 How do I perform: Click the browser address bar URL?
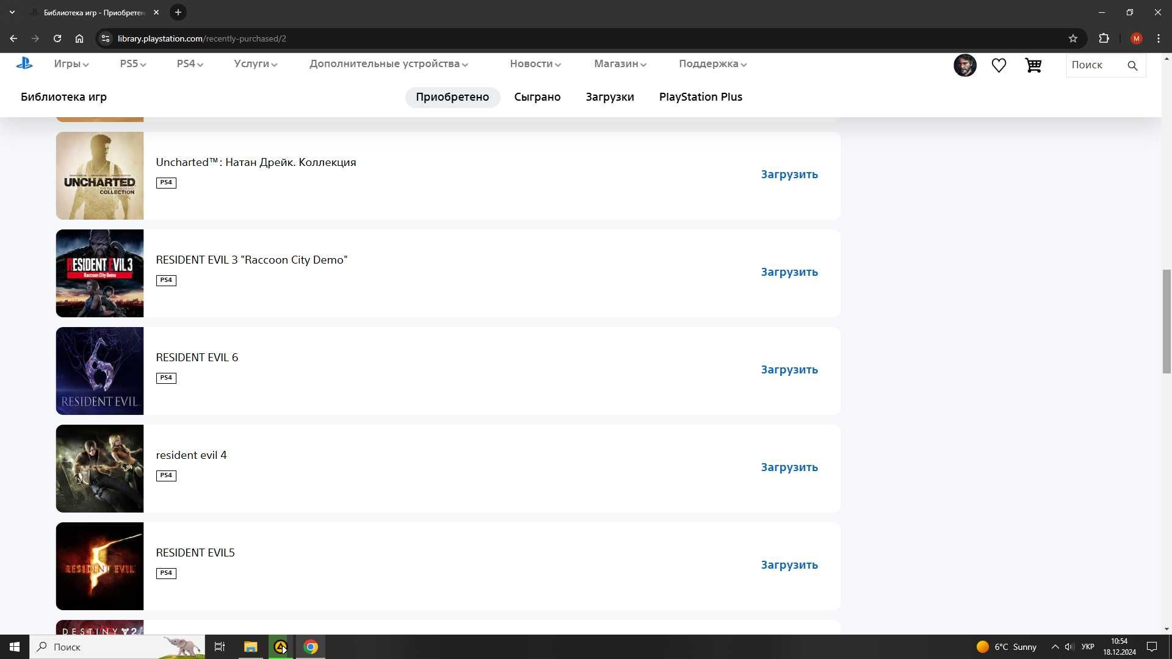[x=202, y=38]
